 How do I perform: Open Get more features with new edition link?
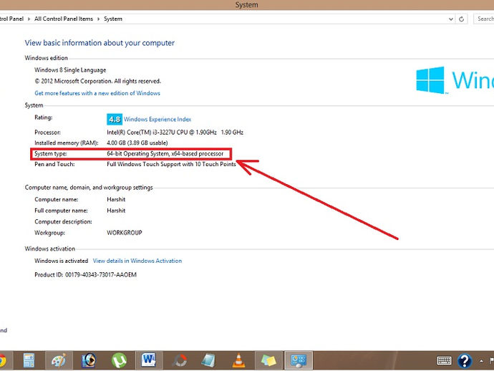pos(97,93)
